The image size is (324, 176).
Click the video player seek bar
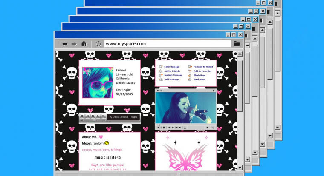click(x=185, y=125)
